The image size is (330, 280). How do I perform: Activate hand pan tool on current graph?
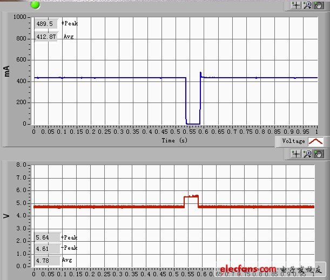pos(318,5)
